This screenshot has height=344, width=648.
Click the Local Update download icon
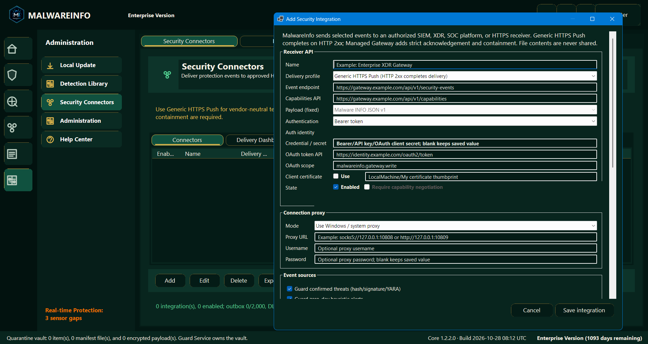point(50,65)
